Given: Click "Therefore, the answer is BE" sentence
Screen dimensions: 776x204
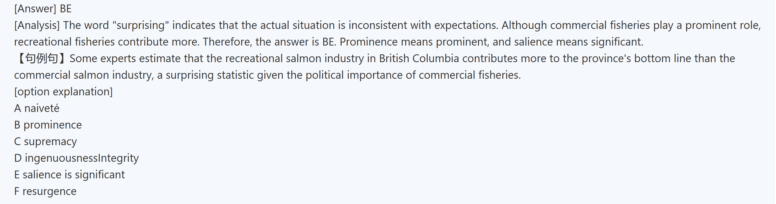Looking at the screenshot, I should [x=269, y=42].
